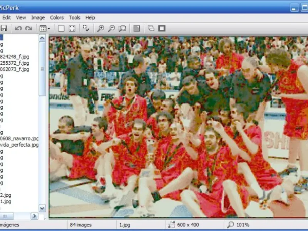
Task: Click the folder name ending in mágenes
Action: (x=10, y=225)
